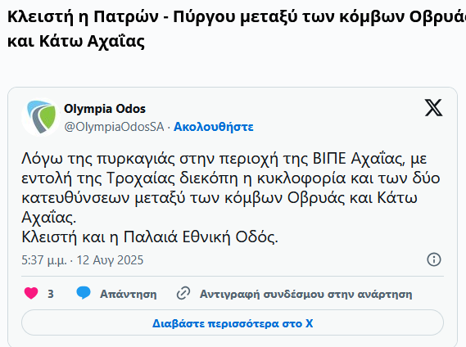Open the tweet info circle icon

point(434,259)
